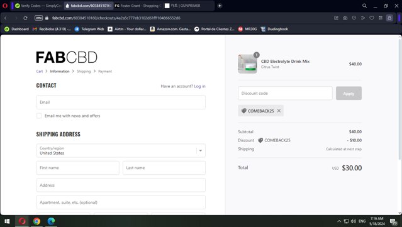Click the Information breadcrumb step

(x=60, y=71)
